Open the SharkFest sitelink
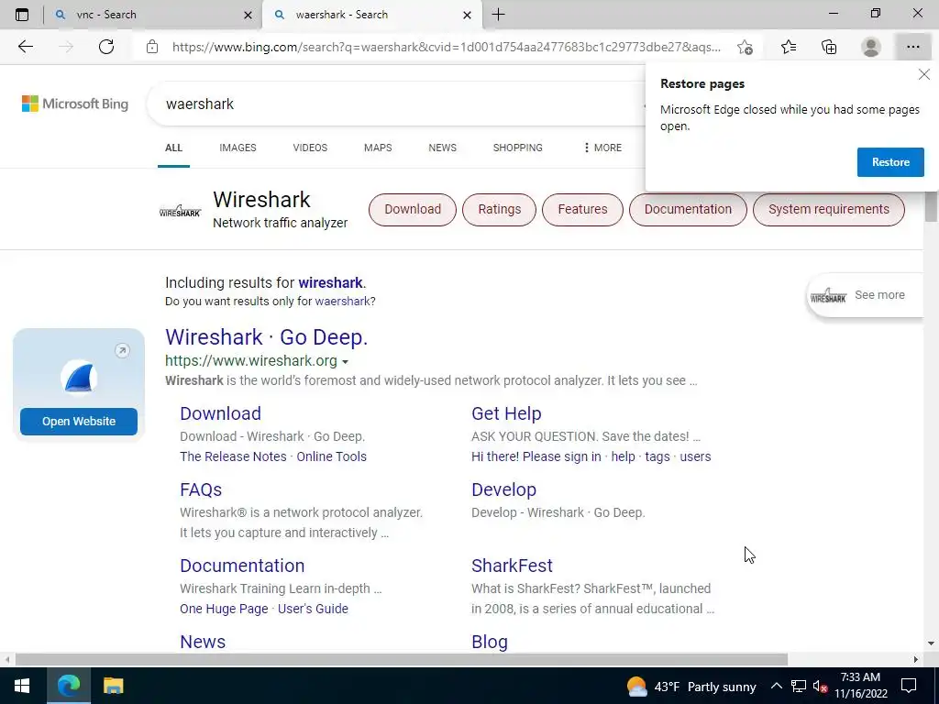 (512, 566)
